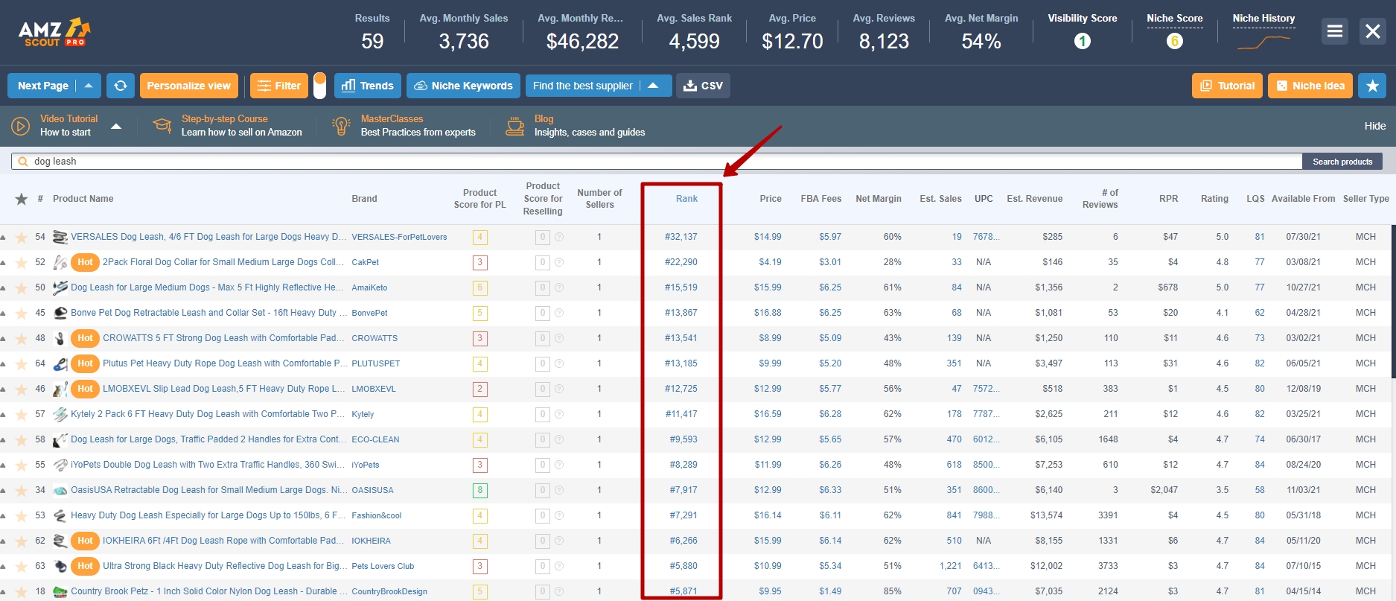Expand the Find the best supplier dropdown arrow
This screenshot has width=1396, height=601.
tap(653, 86)
